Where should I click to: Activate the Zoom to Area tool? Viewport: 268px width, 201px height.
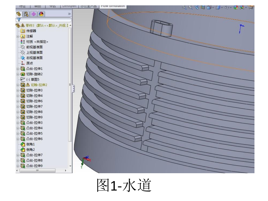click(x=190, y=7)
